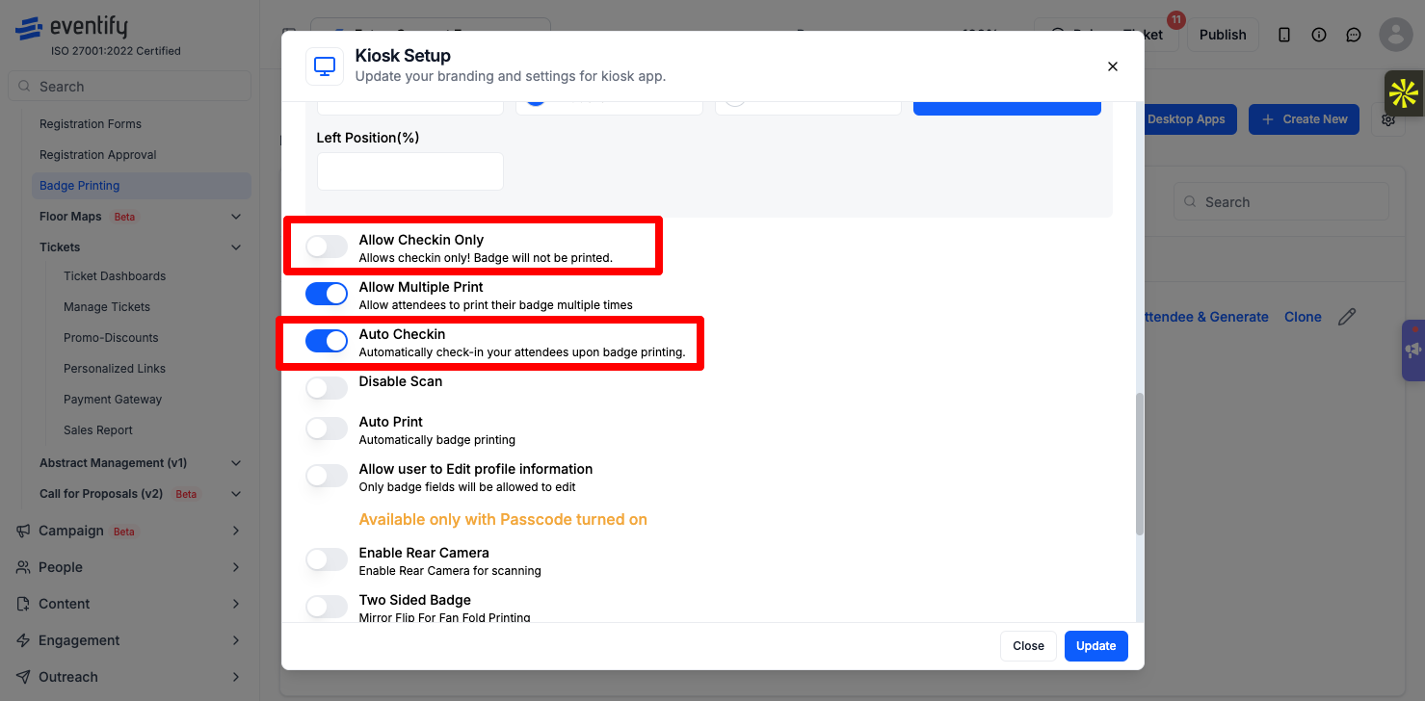
Task: Click the Outreach send icon
Action: 23,677
